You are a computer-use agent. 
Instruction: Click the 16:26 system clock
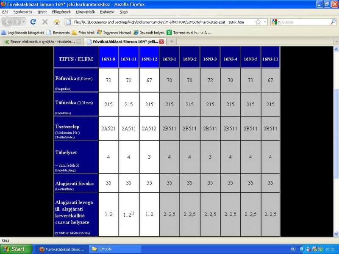[x=330, y=249]
